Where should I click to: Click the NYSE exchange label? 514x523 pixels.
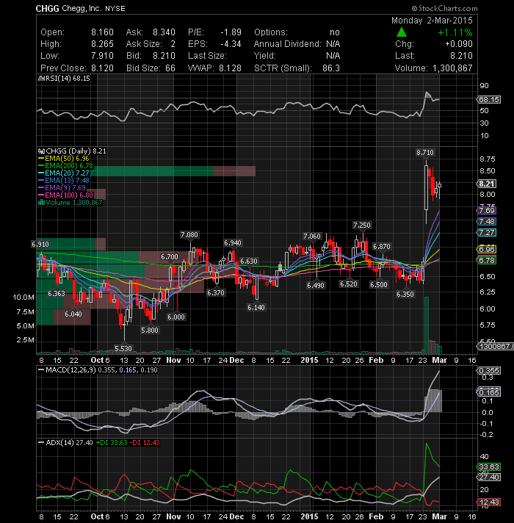pos(115,9)
